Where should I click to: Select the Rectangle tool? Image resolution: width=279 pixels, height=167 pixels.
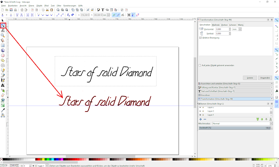3,45
